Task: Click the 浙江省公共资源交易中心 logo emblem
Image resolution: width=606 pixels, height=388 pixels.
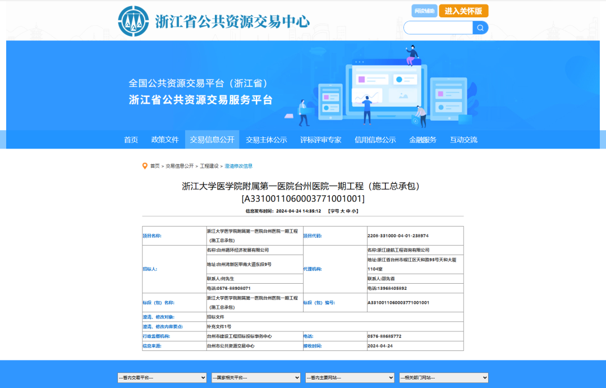Action: [134, 21]
